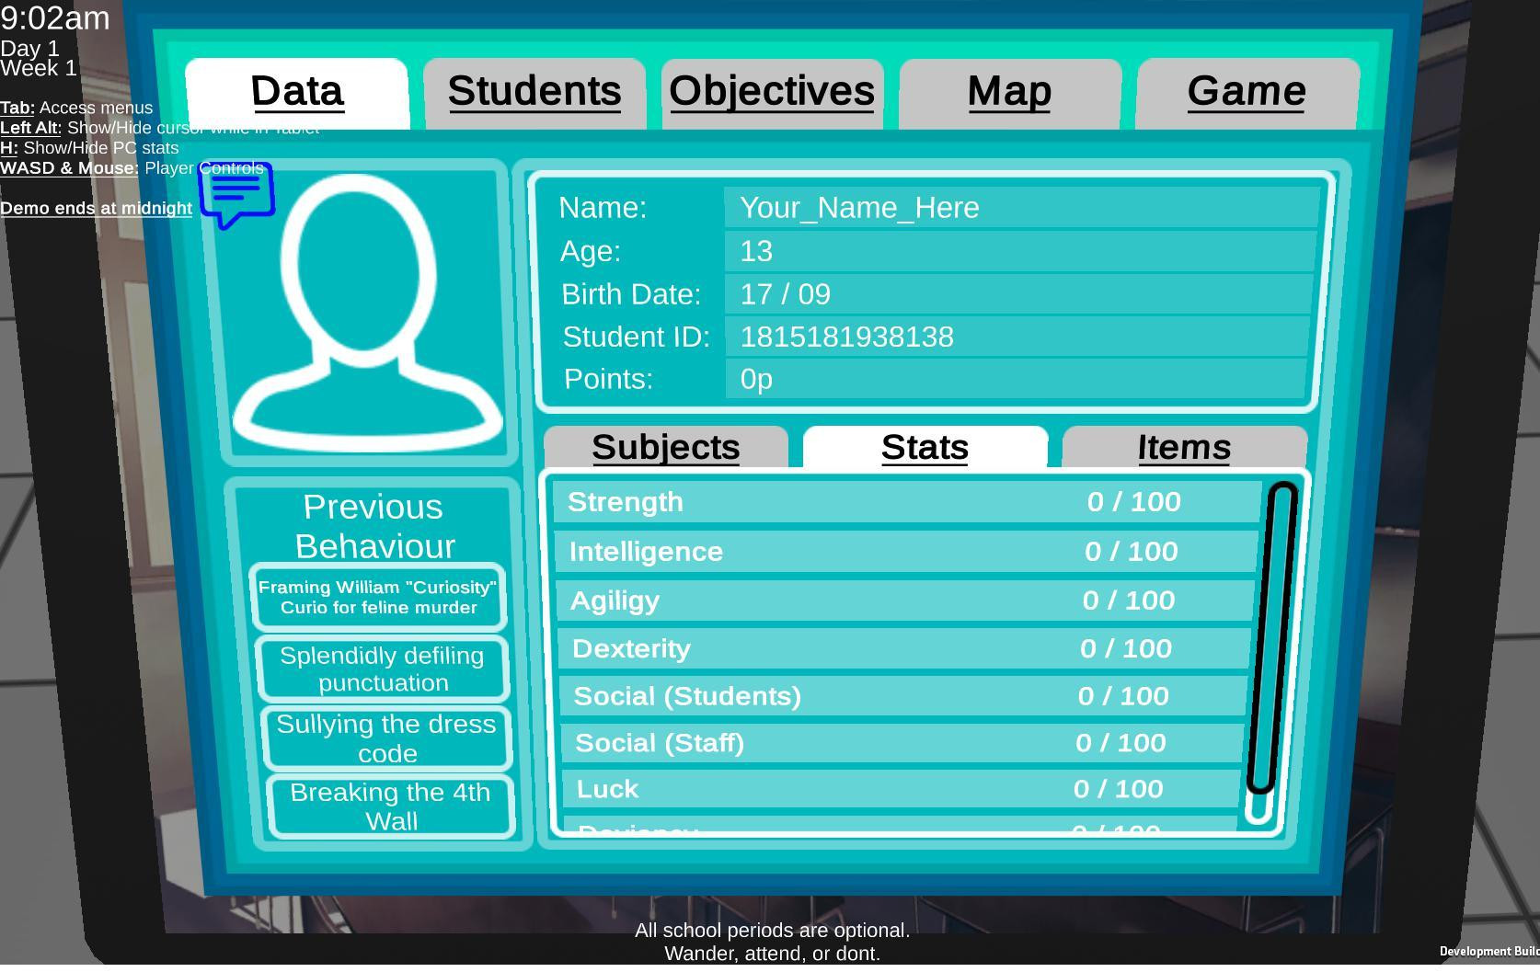Image resolution: width=1540 pixels, height=972 pixels.
Task: Switch to the Objectives tab
Action: click(x=772, y=93)
